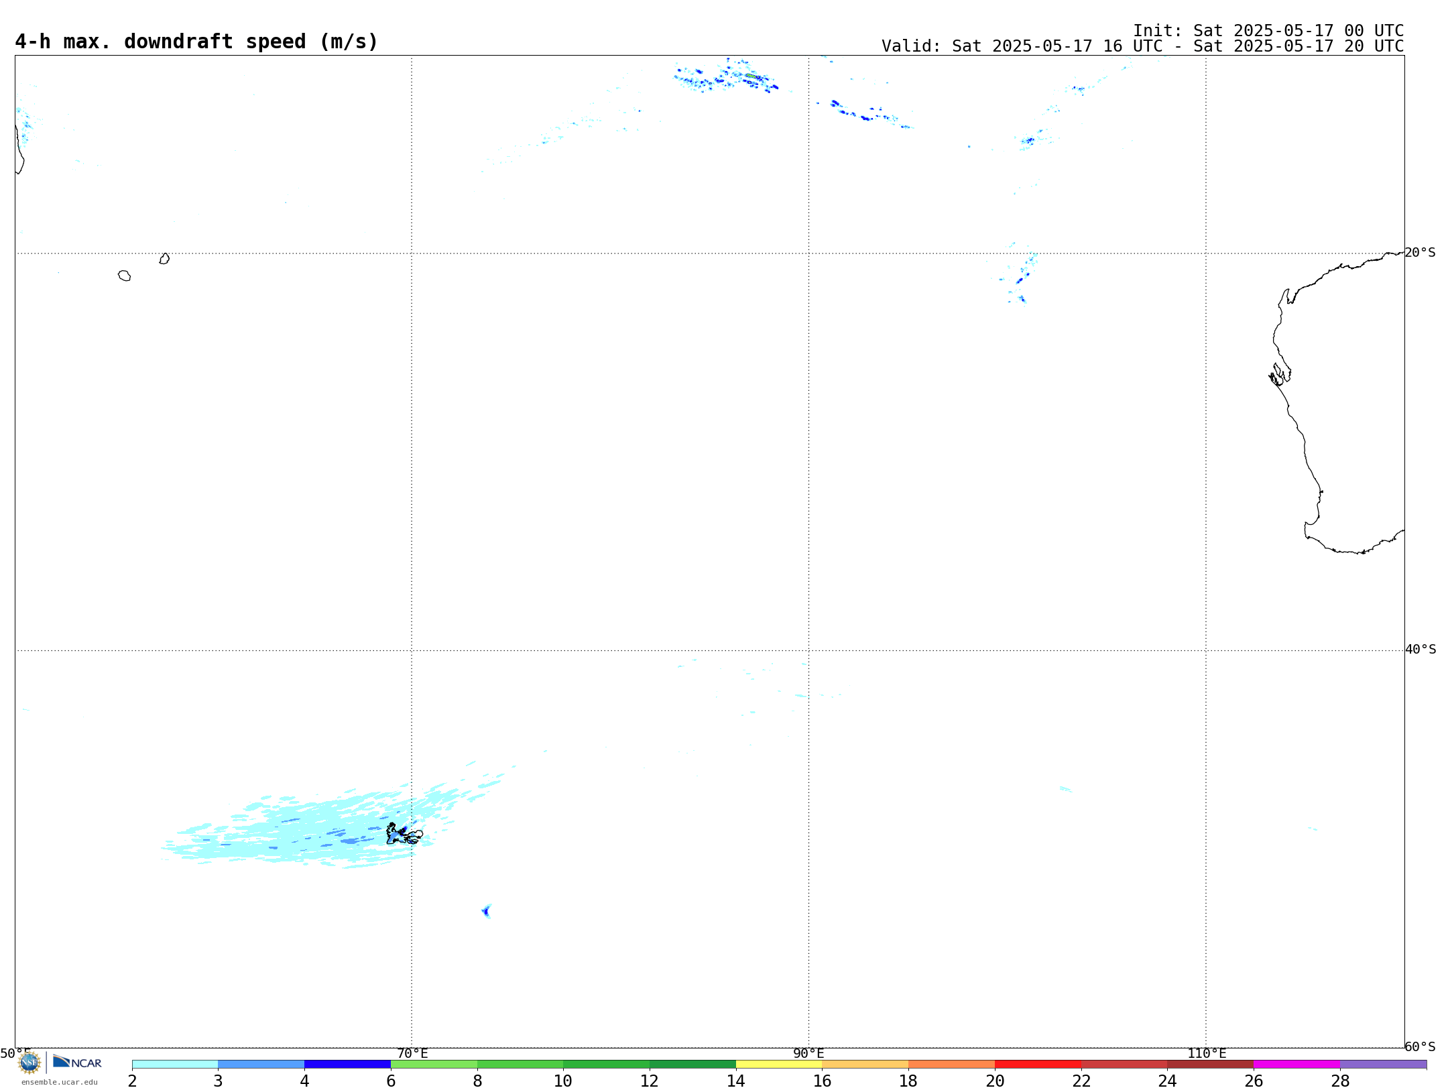This screenshot has width=1448, height=1090.
Task: Click the '4-h max. downdraft speed (m/s)' title
Action: tap(196, 42)
